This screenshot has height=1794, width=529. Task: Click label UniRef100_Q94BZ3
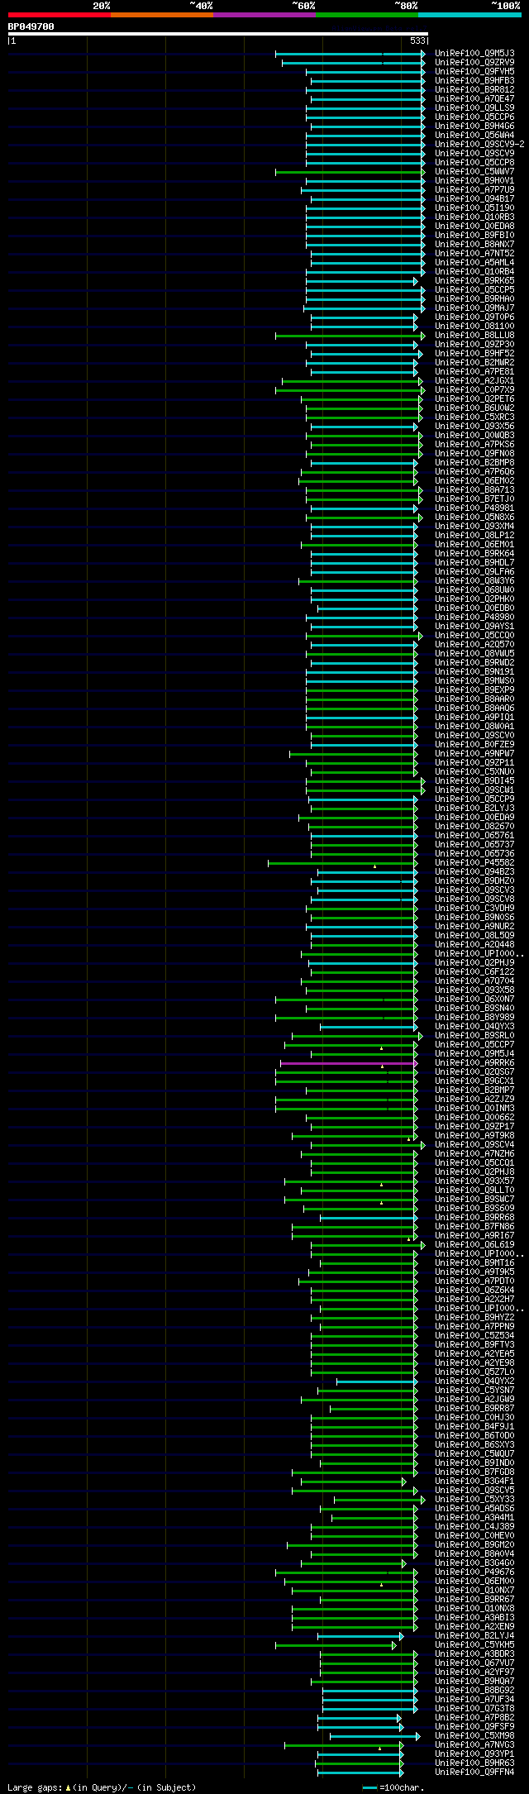474,871
